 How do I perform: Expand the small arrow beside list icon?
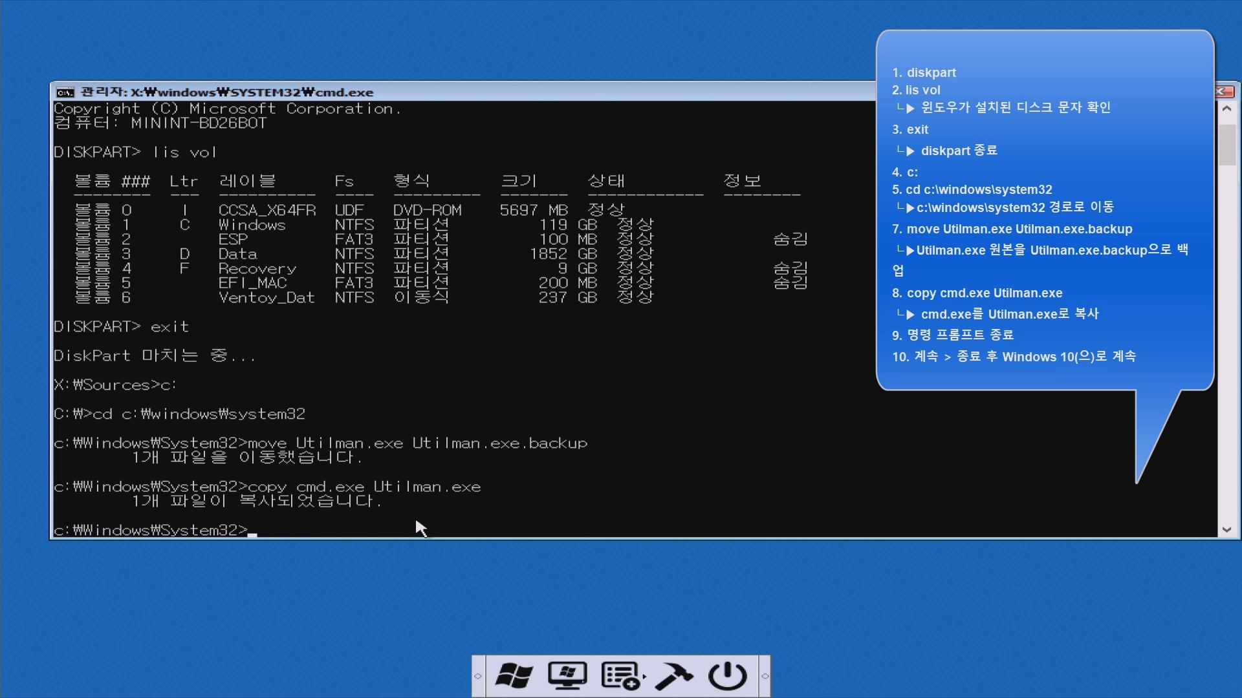pyautogui.click(x=644, y=677)
